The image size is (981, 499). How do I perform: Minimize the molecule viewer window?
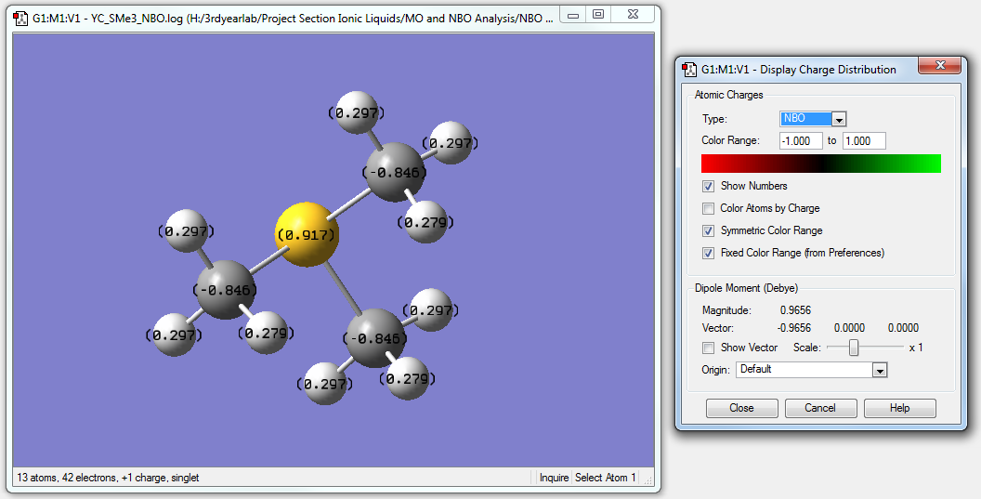point(575,15)
